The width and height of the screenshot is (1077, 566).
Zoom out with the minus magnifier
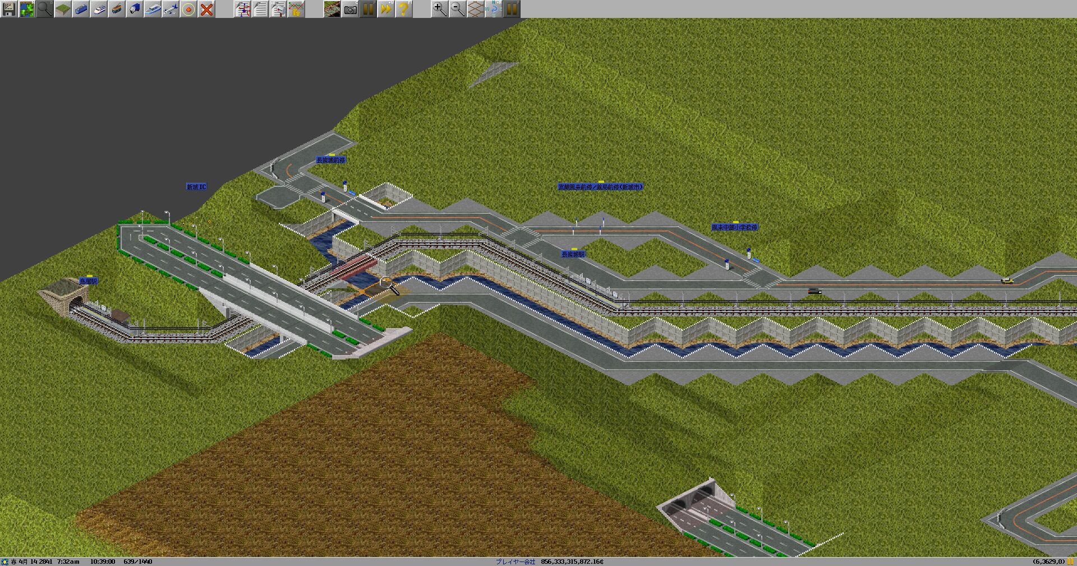tap(458, 9)
